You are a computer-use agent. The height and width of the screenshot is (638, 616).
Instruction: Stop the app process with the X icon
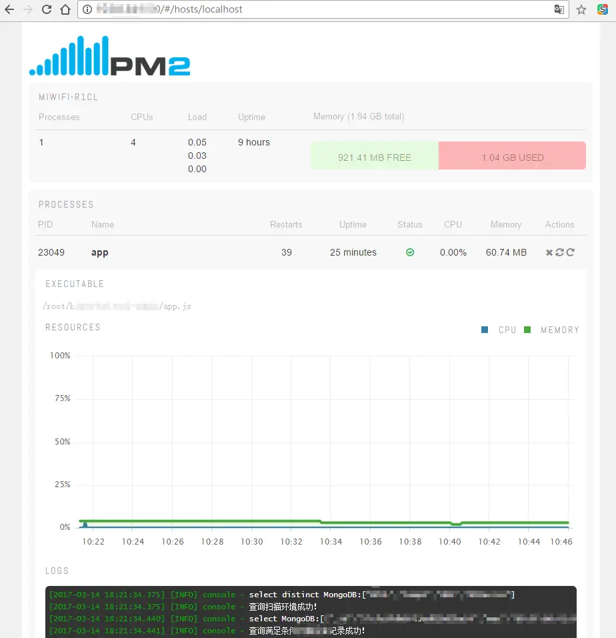click(x=549, y=253)
